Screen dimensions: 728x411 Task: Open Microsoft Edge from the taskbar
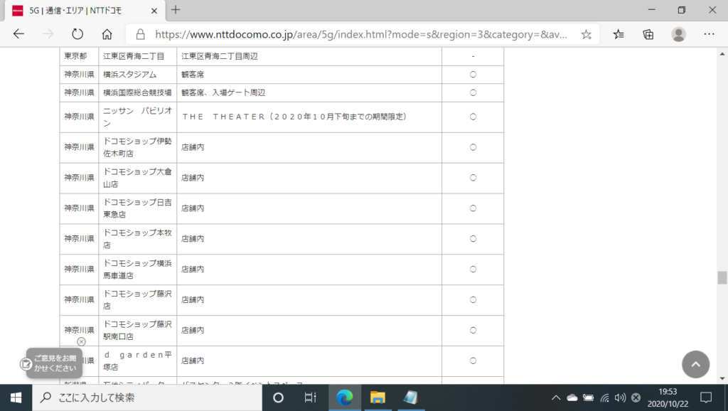(345, 397)
